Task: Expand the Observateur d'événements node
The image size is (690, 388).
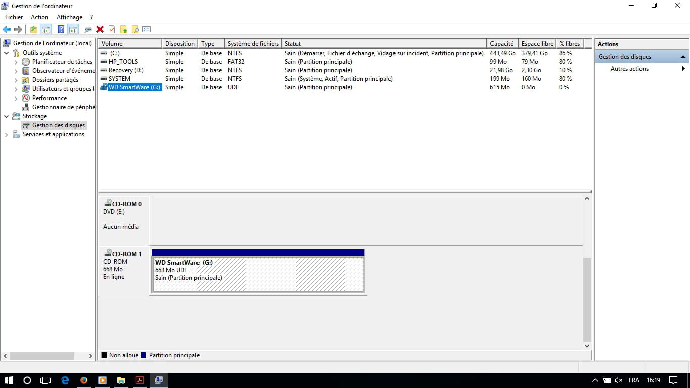Action: click(16, 71)
